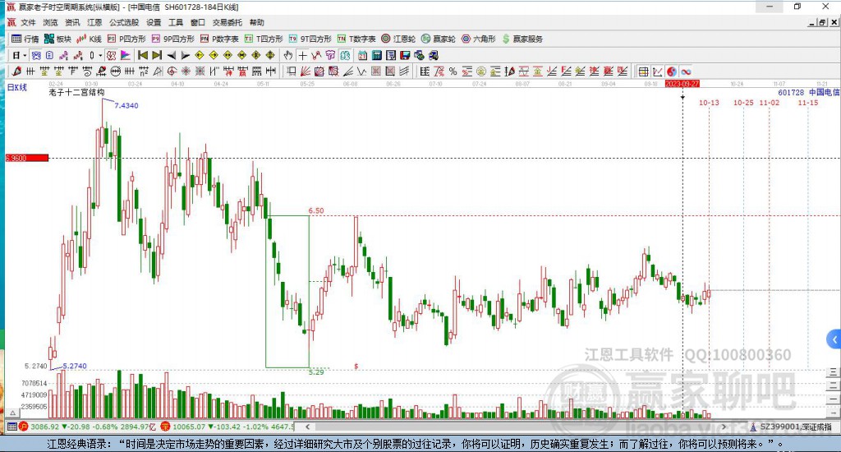
Task: Click the 日K线 label at chart corner
Action: [16, 87]
